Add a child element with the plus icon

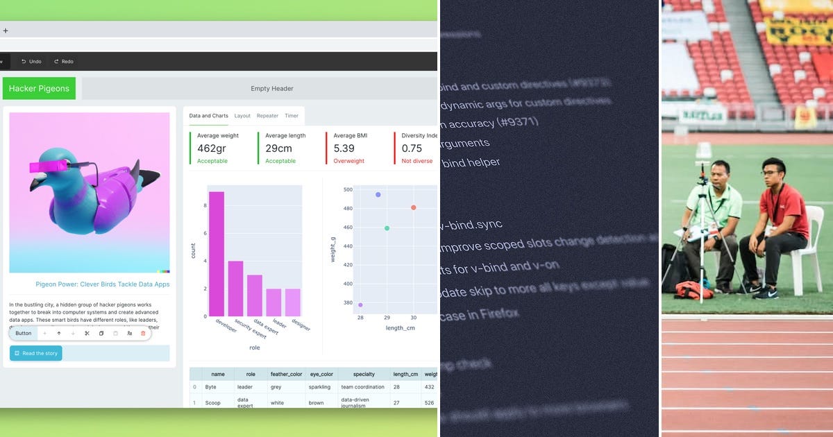pos(44,333)
